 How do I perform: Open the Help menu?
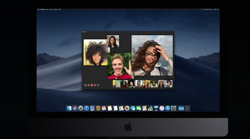coord(60,9)
